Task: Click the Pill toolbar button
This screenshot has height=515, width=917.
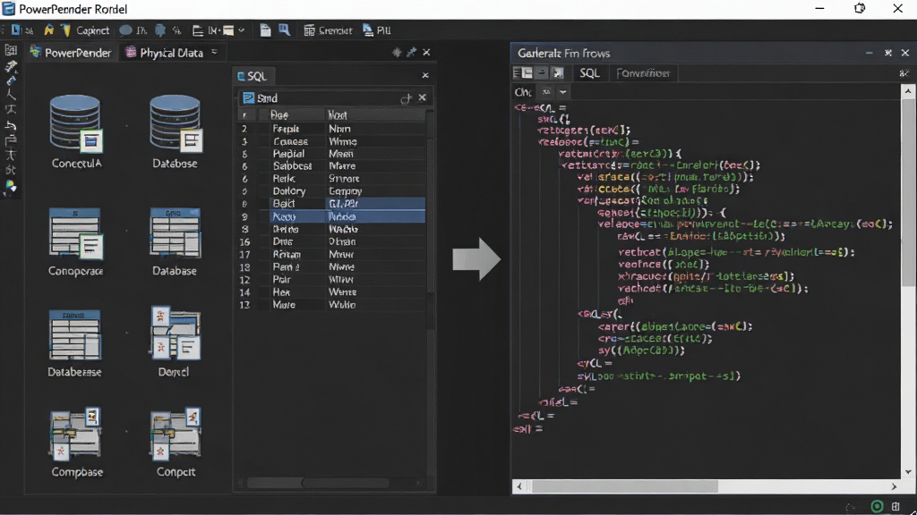Action: (x=377, y=30)
